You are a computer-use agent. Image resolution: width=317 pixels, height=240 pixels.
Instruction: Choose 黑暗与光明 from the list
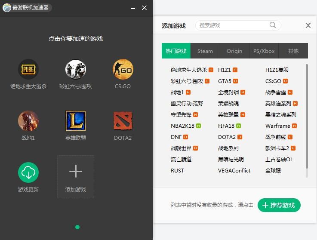[x=231, y=159]
